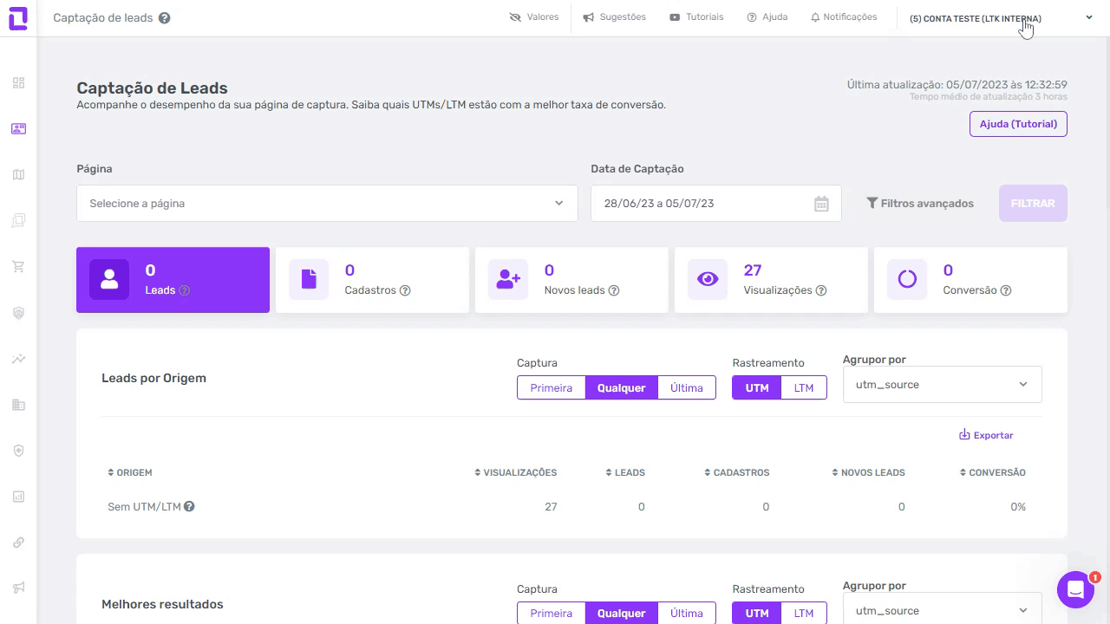Click the help icon beside Sem UTM/LTM

click(x=189, y=506)
